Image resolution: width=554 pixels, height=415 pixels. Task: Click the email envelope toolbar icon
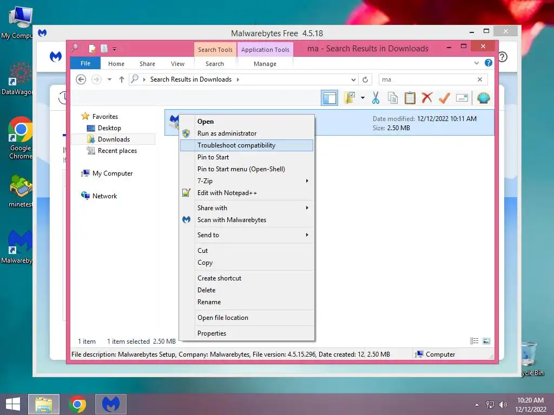462,98
